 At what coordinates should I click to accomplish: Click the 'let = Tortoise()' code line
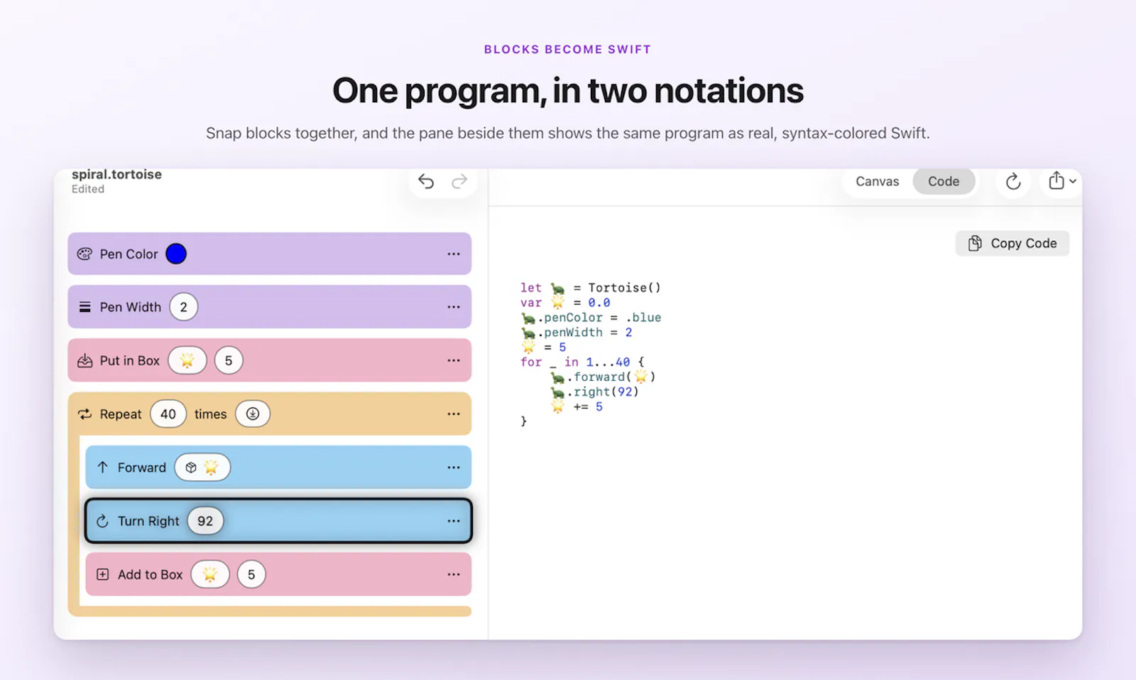(591, 288)
